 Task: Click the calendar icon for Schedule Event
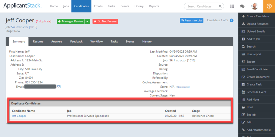[x=243, y=92]
